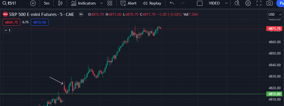This screenshot has height=106, width=284.
Task: Create a new Alert
Action: coord(128,3)
